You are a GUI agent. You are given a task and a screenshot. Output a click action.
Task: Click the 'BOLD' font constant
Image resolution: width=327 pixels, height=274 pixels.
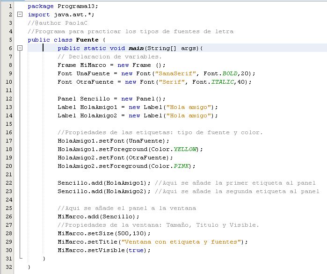[230, 73]
